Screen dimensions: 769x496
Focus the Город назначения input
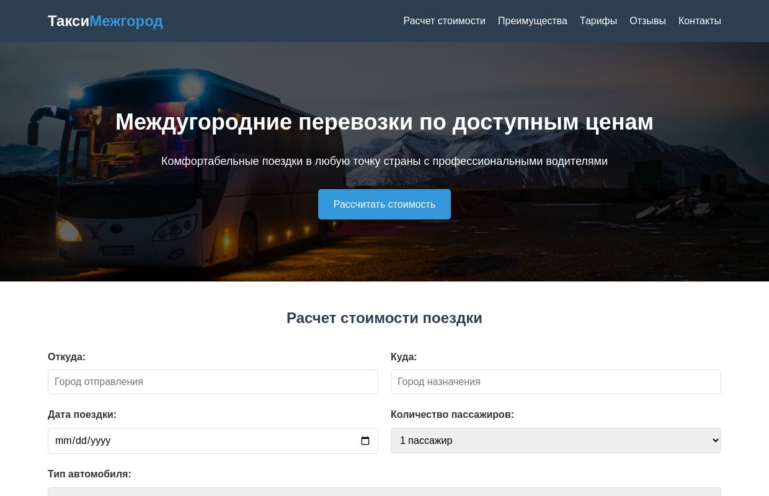(556, 382)
